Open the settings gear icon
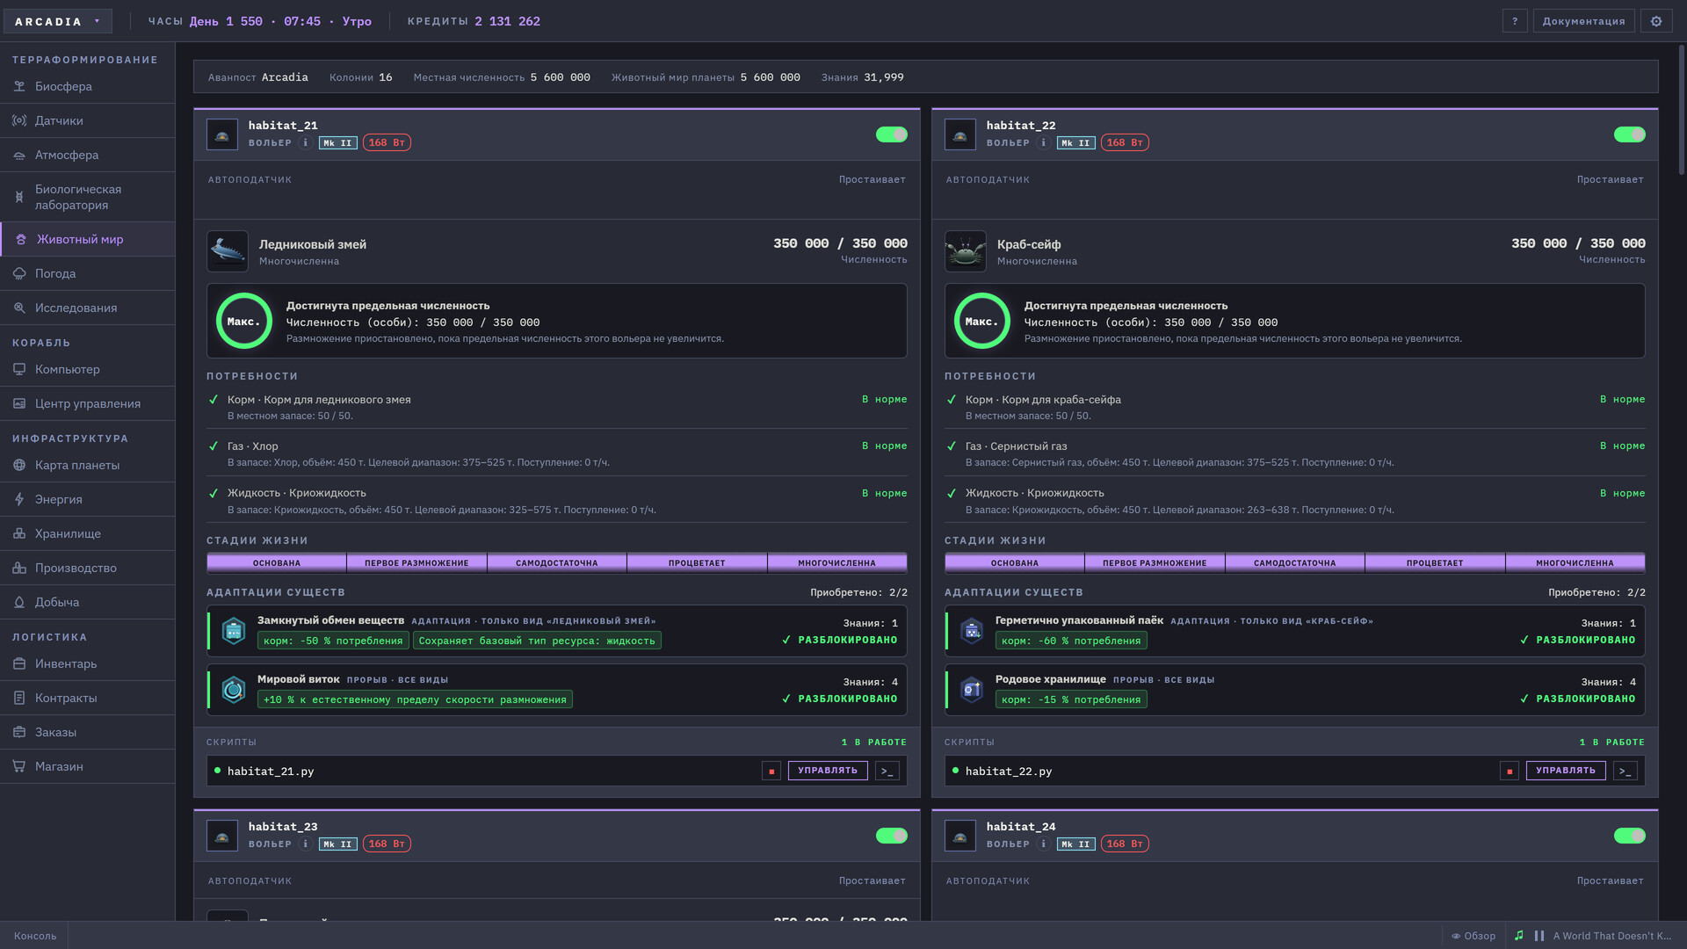Screen dimensions: 1687x949 pyautogui.click(x=1656, y=21)
